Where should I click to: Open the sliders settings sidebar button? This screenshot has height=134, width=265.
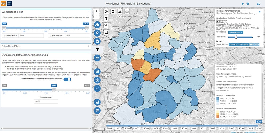(x=97, y=110)
